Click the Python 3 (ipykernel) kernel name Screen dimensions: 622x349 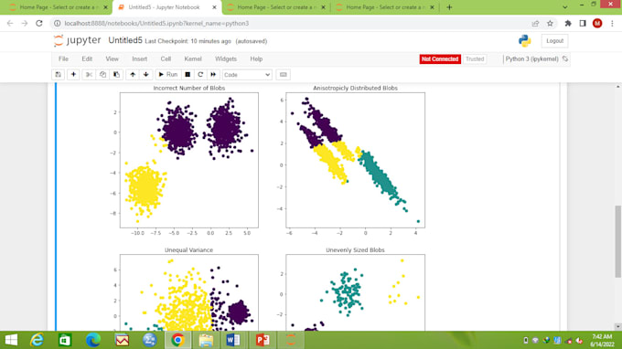tap(531, 59)
